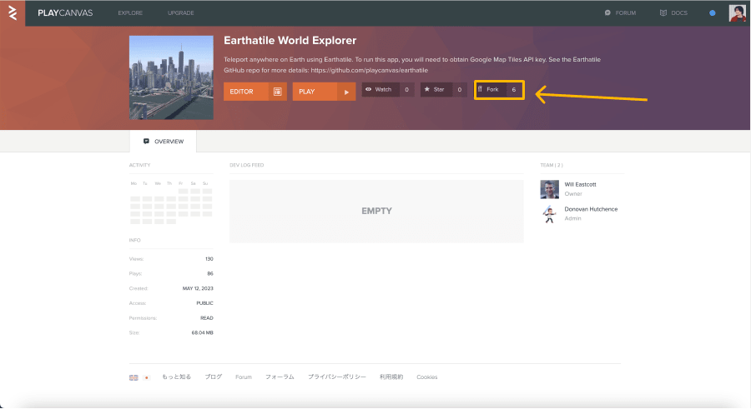Launch the project with PLAY button

pos(324,92)
